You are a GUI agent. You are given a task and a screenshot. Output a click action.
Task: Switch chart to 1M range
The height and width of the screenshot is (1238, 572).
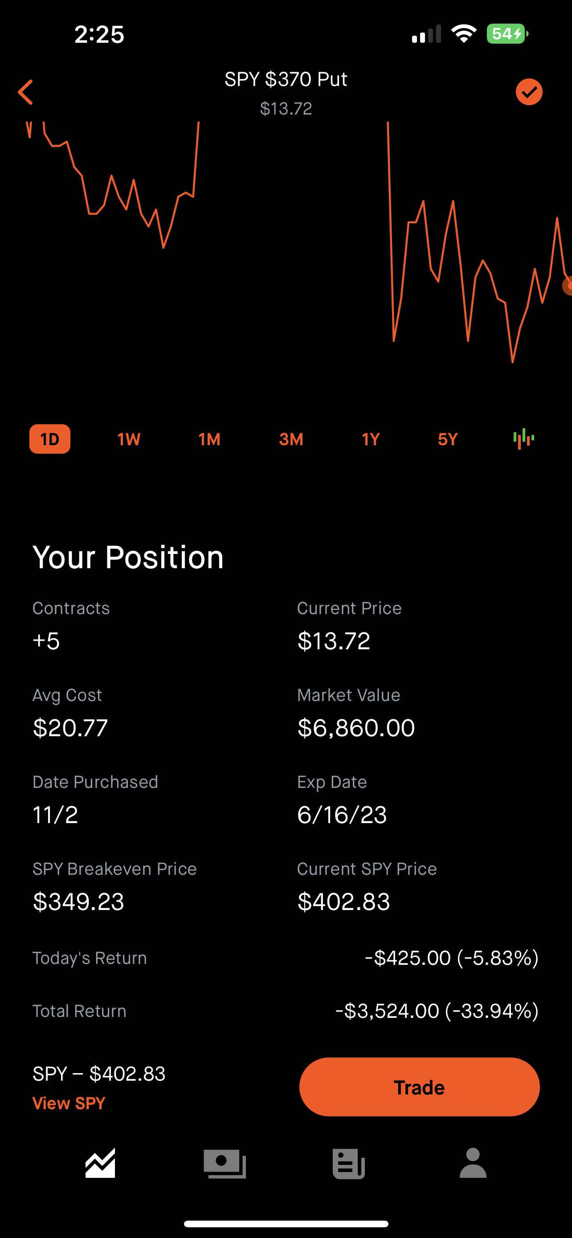coord(209,439)
